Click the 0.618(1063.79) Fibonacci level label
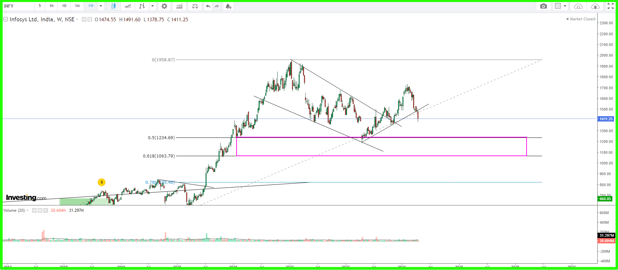The height and width of the screenshot is (270, 618). pyautogui.click(x=159, y=156)
